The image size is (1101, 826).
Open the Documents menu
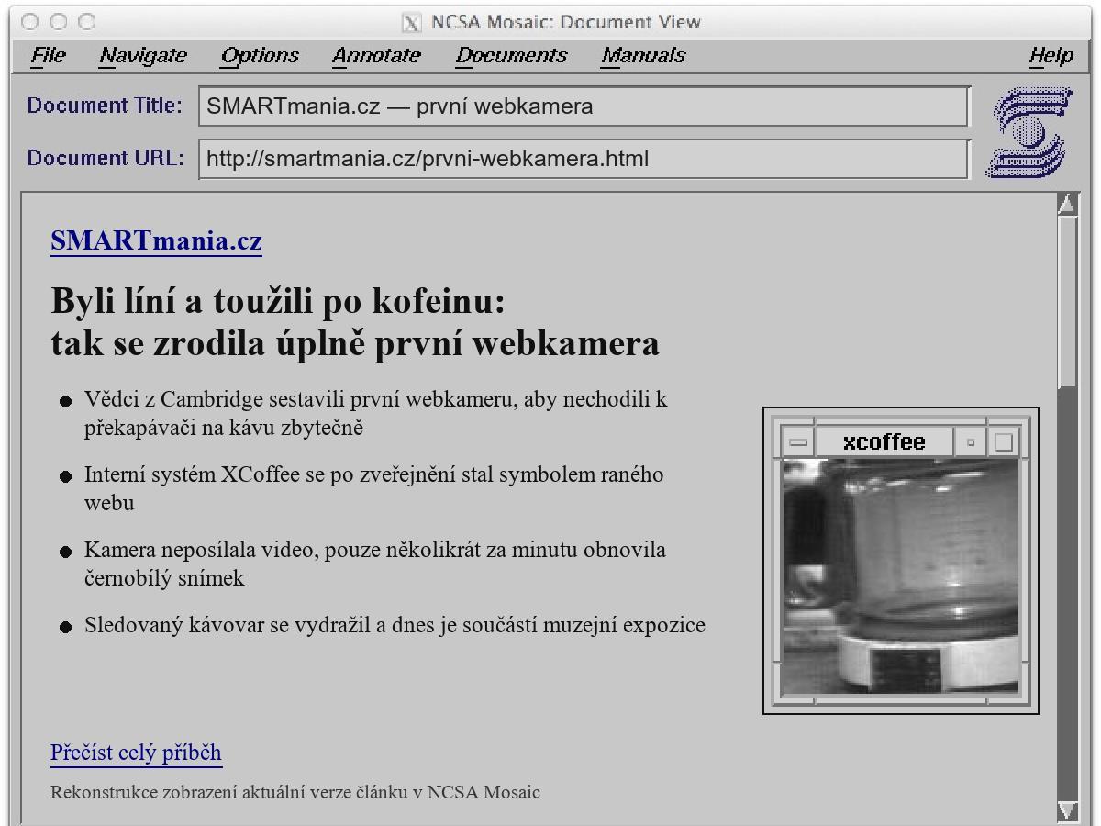coord(511,56)
